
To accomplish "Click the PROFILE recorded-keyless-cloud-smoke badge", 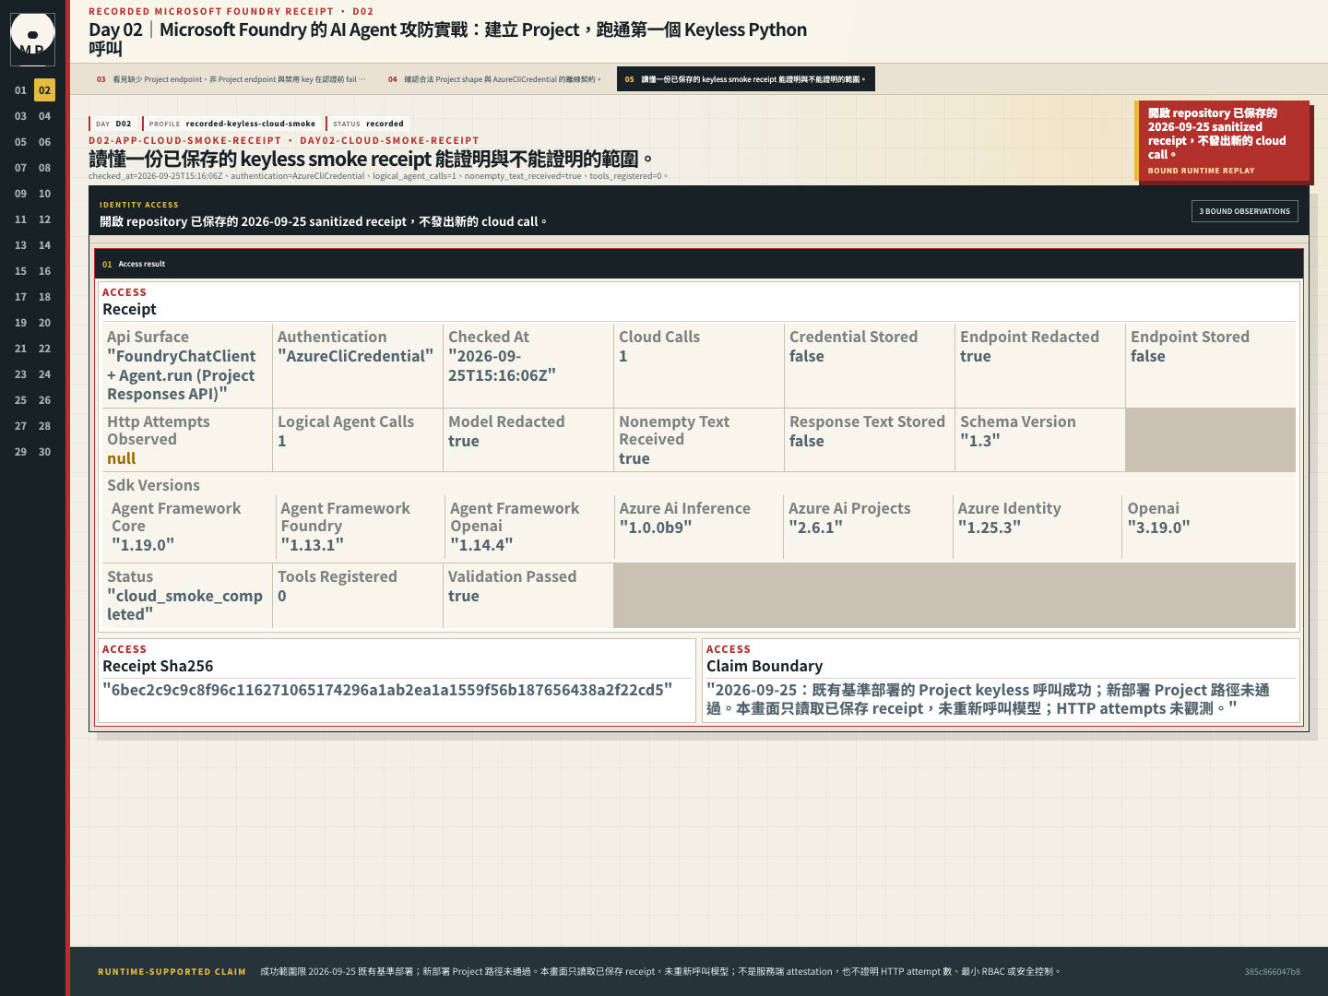I will 231,124.
